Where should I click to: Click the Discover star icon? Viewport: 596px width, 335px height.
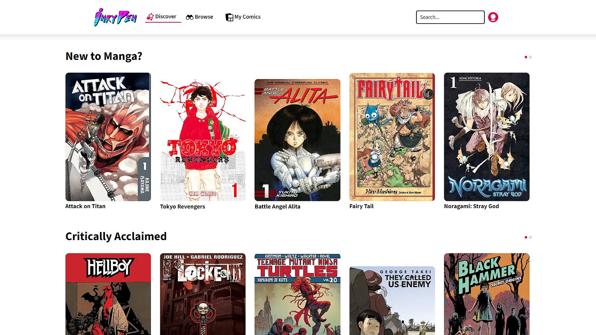[150, 17]
